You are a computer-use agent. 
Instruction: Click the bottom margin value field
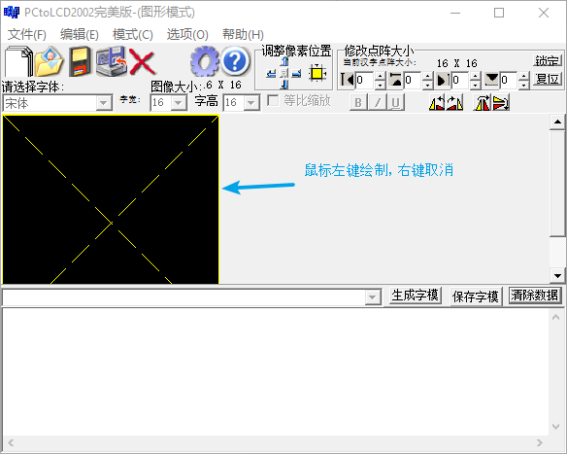tap(509, 80)
